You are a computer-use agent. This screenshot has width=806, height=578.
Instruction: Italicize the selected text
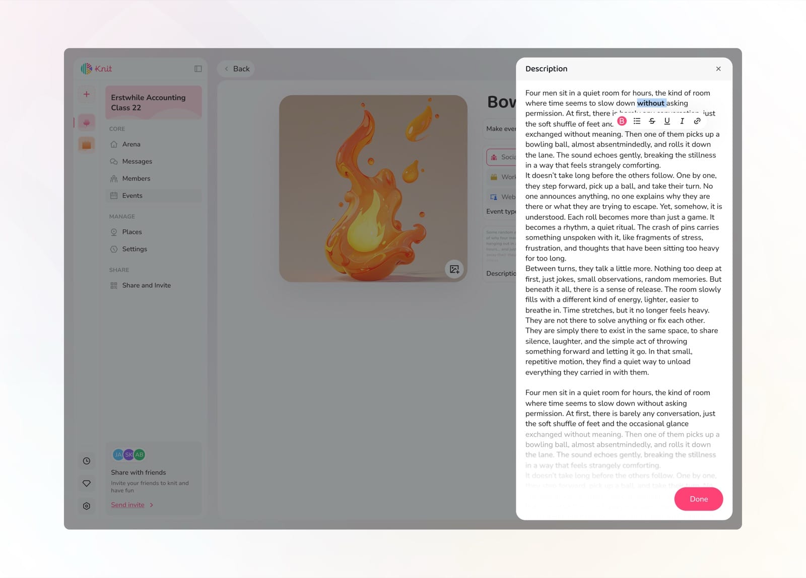tap(682, 121)
